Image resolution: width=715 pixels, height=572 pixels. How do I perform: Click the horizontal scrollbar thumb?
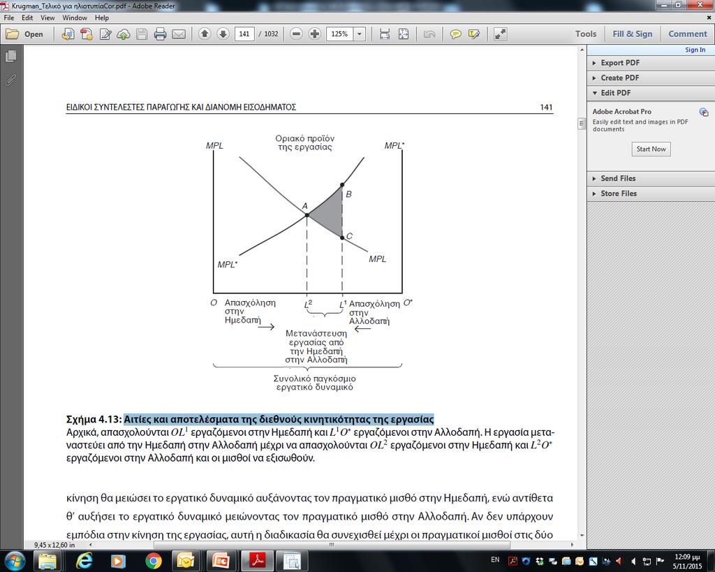pyautogui.click(x=332, y=545)
